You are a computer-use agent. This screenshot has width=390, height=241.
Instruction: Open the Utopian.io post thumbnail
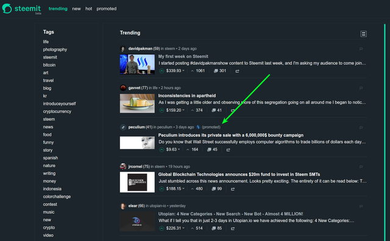[x=137, y=221]
